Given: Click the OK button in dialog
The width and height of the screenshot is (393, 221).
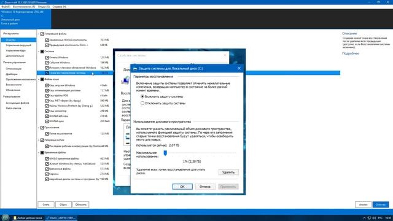Looking at the screenshot, I should (182, 187).
